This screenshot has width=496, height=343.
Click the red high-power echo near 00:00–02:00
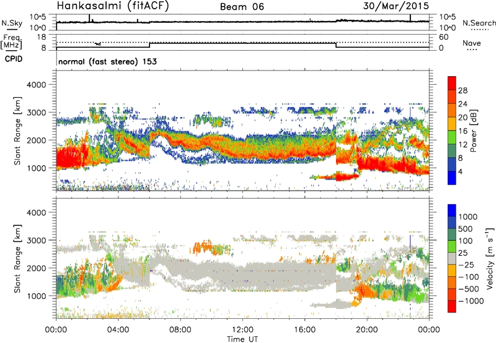click(71, 157)
